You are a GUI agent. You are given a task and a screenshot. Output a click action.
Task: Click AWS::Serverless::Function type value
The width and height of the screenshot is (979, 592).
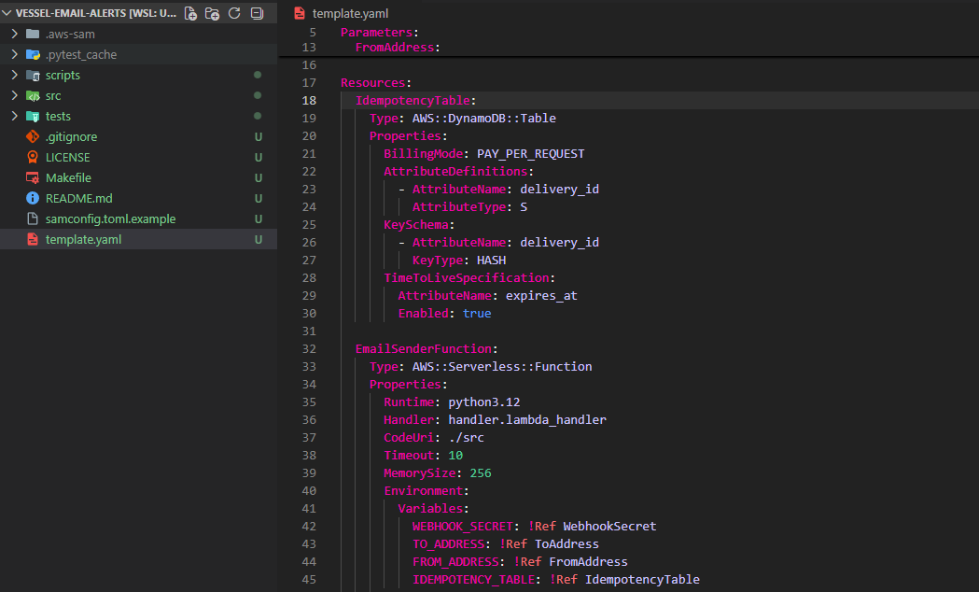tap(502, 367)
